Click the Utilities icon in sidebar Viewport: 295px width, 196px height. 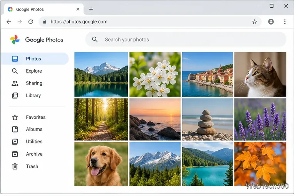point(15,141)
